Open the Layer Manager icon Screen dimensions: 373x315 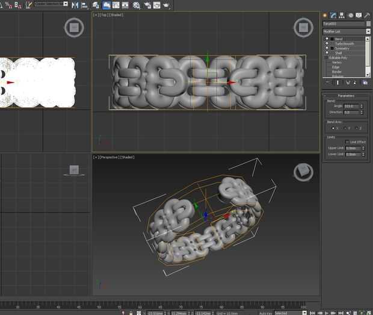click(96, 5)
